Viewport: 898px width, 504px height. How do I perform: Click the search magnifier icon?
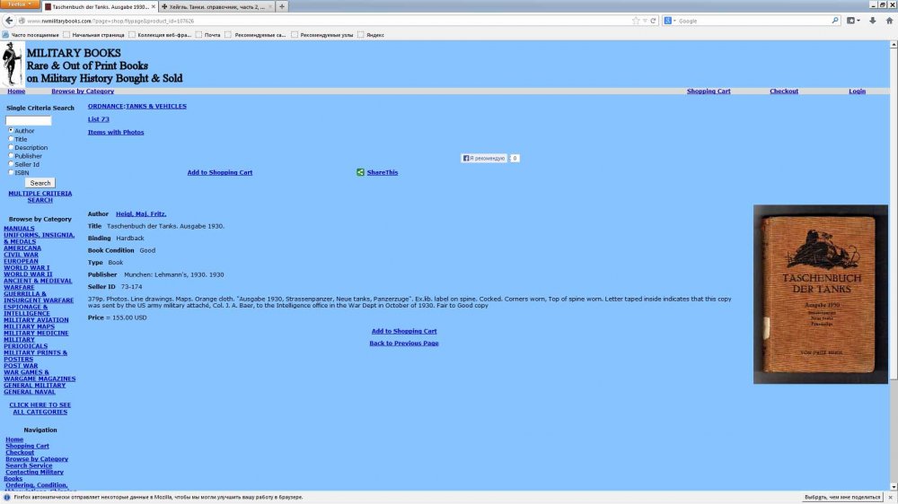coord(835,21)
